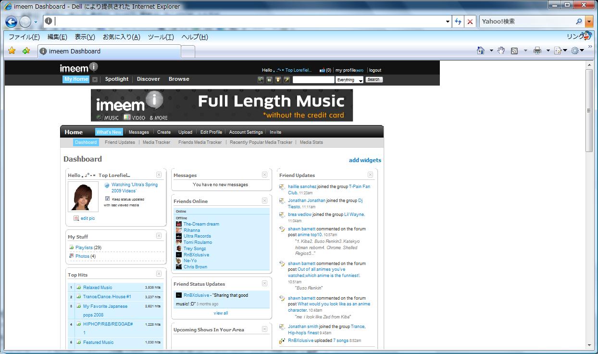Screen dimensions: 598x354
Task: Click the Rihanna friend link
Action: coord(192,230)
